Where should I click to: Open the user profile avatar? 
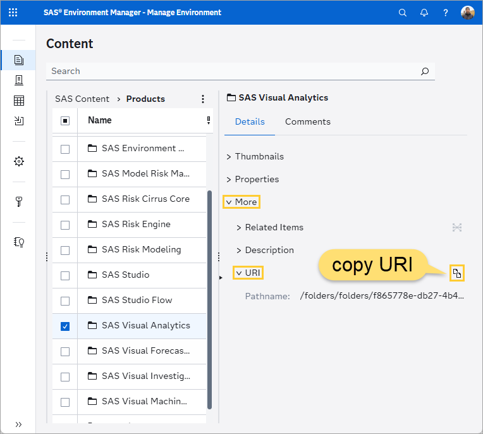pyautogui.click(x=468, y=13)
